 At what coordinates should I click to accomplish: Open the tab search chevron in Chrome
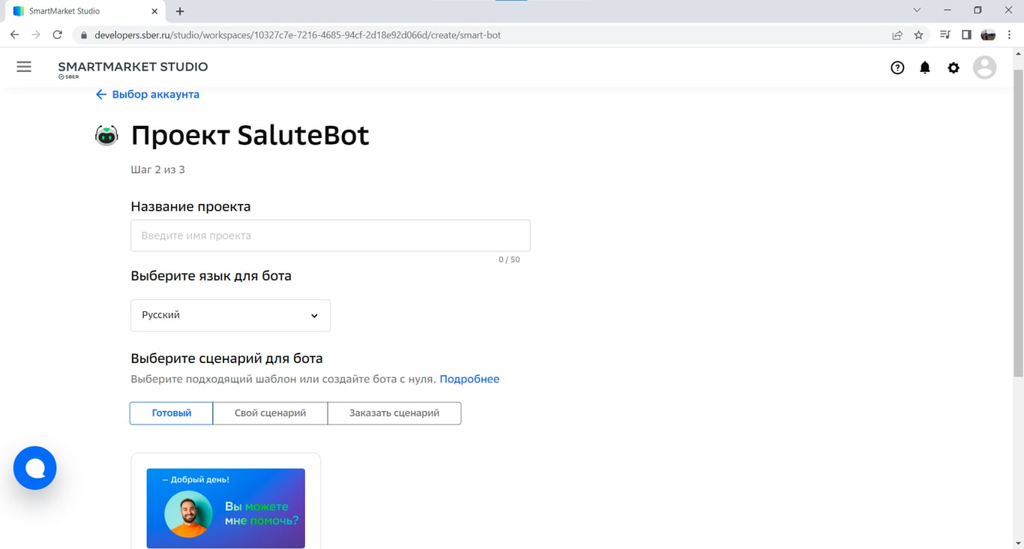tap(917, 10)
